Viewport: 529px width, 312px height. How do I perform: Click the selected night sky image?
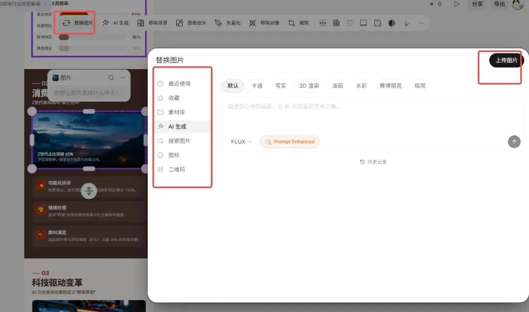tap(89, 140)
